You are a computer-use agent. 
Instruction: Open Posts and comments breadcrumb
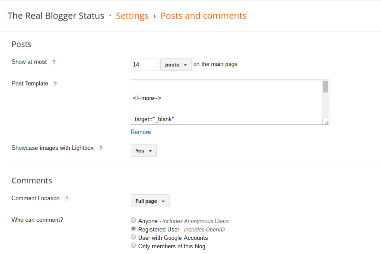click(204, 16)
